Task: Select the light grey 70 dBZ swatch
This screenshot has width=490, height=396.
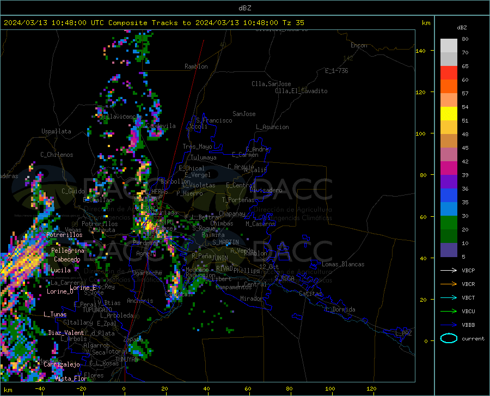Action: point(449,46)
